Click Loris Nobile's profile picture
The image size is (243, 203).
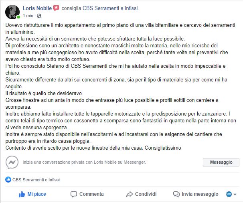point(12,12)
